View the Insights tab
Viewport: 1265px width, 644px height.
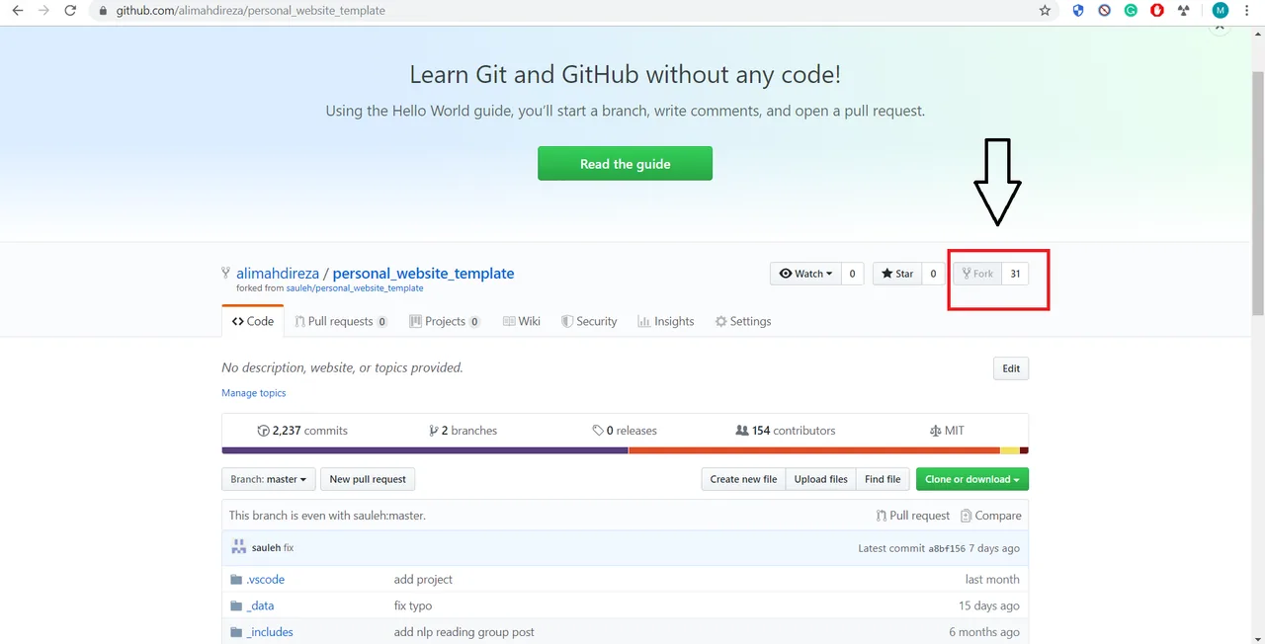click(x=666, y=321)
